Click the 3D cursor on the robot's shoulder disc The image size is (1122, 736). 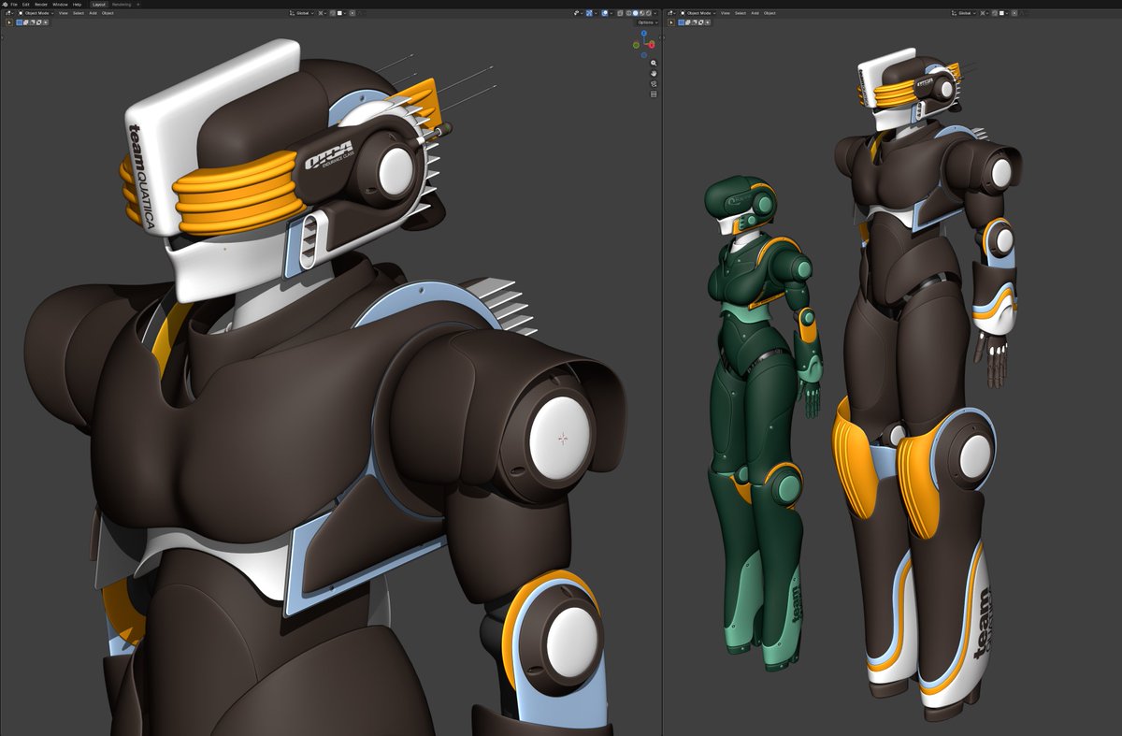562,439
